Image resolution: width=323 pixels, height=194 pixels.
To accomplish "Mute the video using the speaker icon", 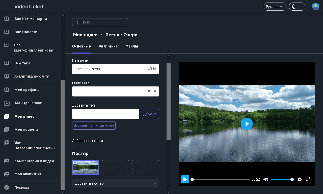I will (x=265, y=179).
